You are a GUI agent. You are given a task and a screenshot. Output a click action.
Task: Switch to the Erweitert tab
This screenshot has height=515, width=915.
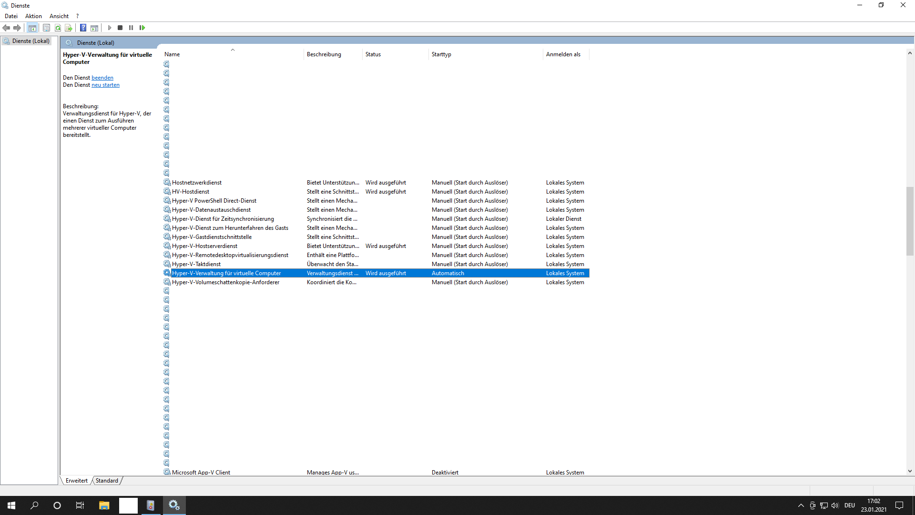pyautogui.click(x=77, y=481)
